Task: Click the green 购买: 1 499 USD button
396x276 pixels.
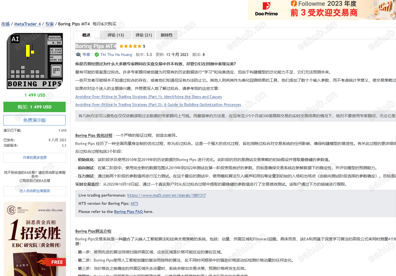Action: pos(35,107)
